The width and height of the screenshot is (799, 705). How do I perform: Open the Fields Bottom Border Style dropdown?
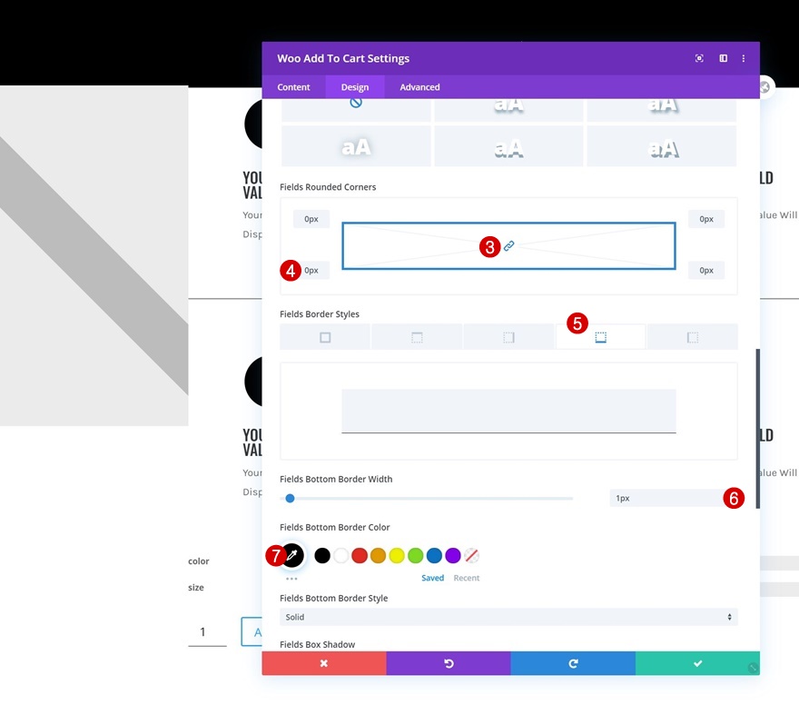coord(508,617)
